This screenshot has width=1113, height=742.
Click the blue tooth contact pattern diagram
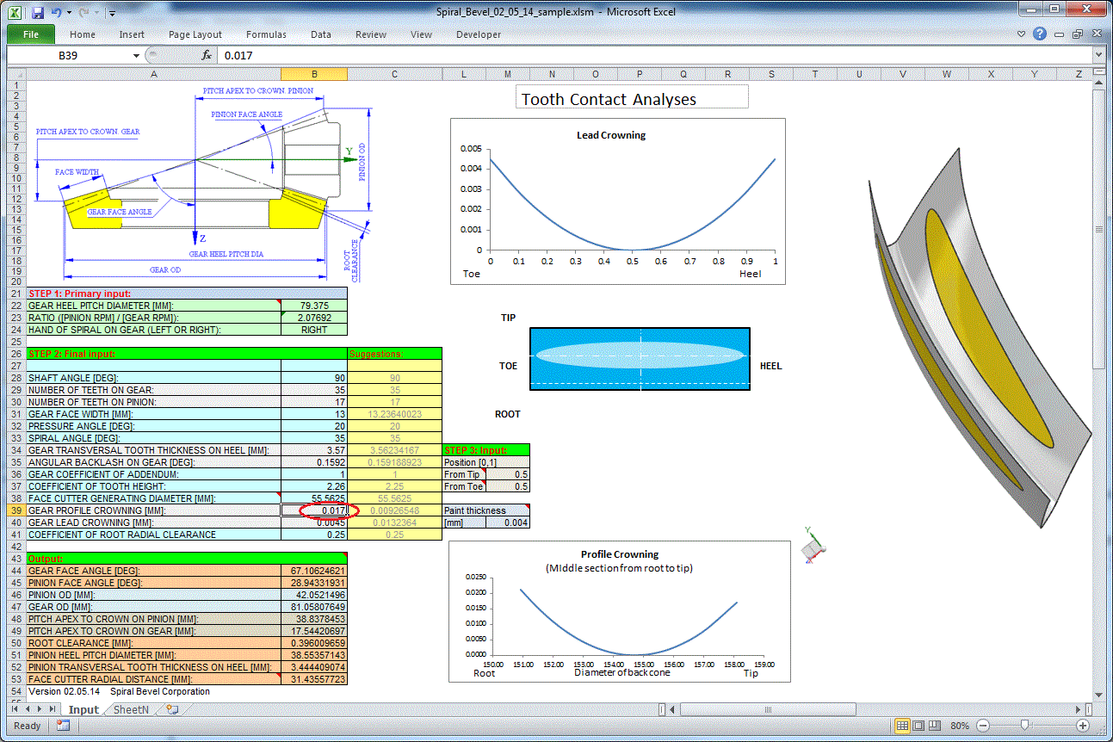pos(640,359)
